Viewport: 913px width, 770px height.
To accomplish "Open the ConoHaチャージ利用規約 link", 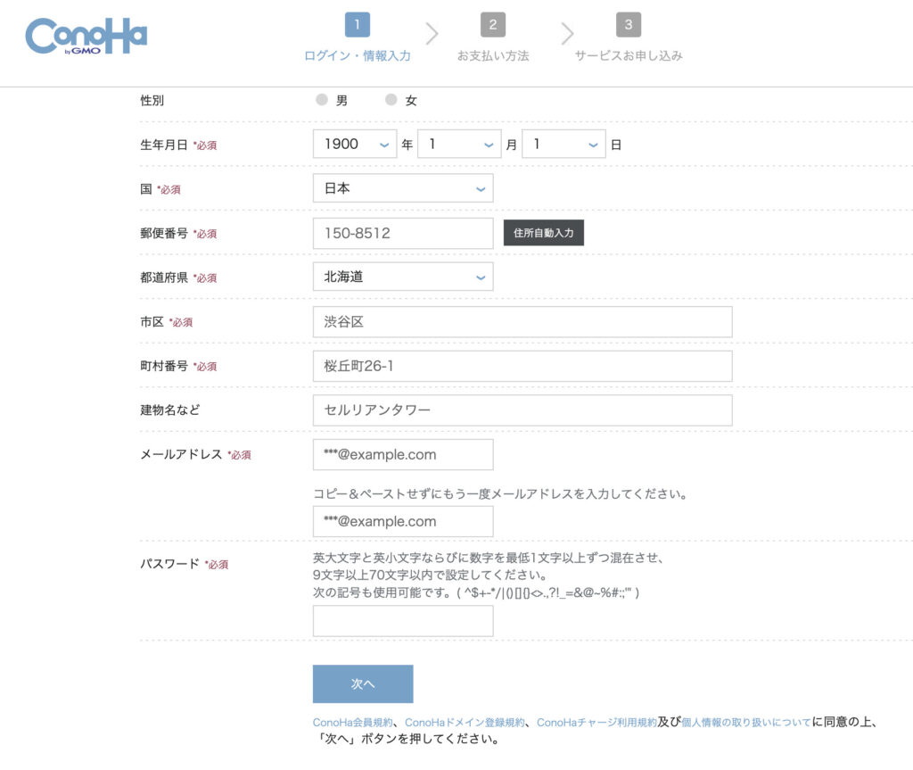I will pyautogui.click(x=596, y=722).
